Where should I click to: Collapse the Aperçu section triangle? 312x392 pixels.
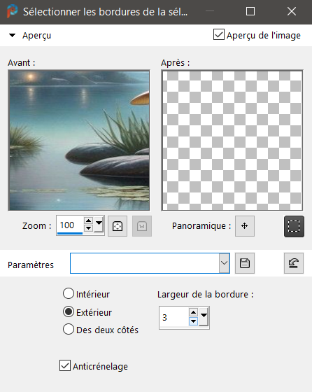pos(12,35)
